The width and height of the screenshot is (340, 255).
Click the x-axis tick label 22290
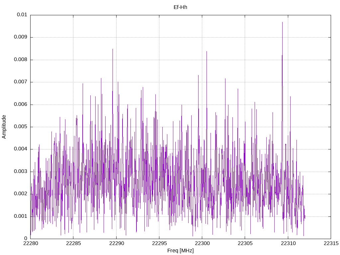pyautogui.click(x=116, y=243)
